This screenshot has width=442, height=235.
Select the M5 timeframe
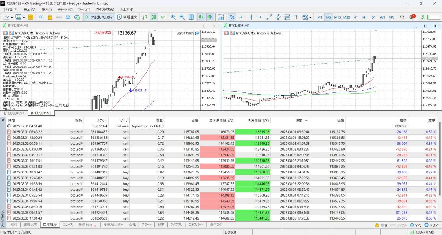tap(328, 17)
